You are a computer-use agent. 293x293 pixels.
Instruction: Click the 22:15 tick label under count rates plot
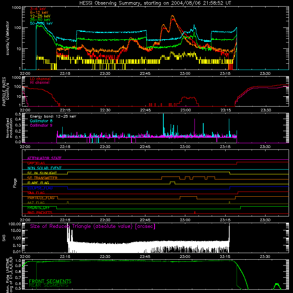[x=65, y=74]
